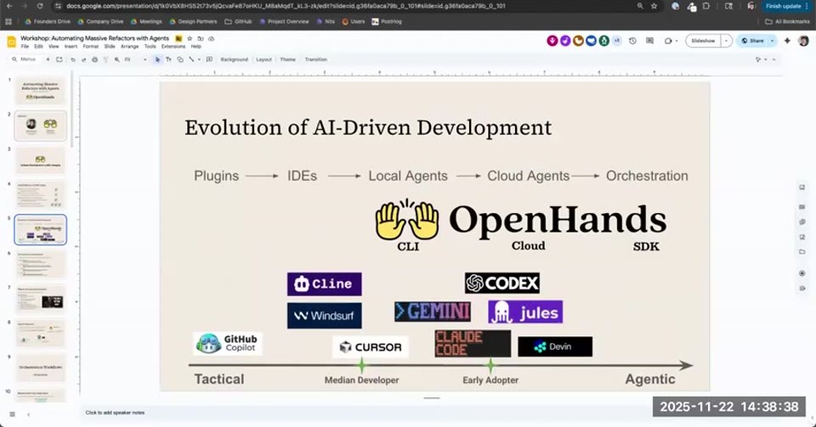Viewport: 816px width, 427px height.
Task: Check the cloud document status icon
Action: (x=212, y=38)
